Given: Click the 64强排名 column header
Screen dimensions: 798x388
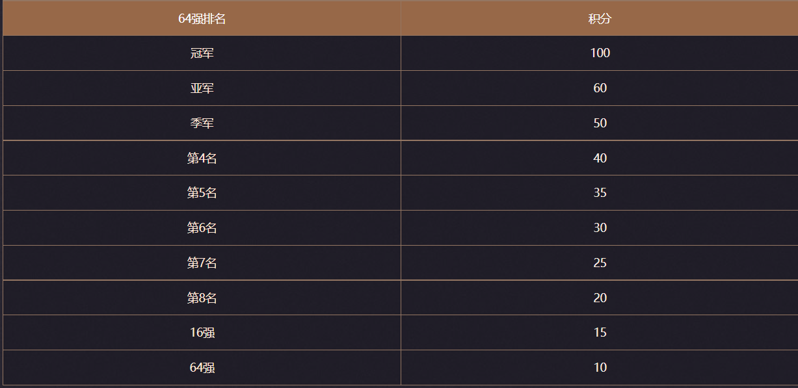Looking at the screenshot, I should point(202,18).
